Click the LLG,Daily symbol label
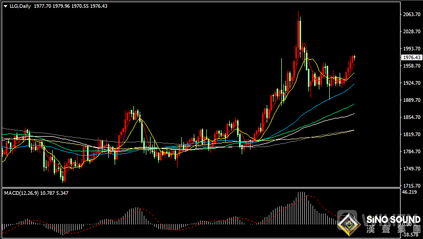The height and width of the screenshot is (239, 423). coord(18,6)
